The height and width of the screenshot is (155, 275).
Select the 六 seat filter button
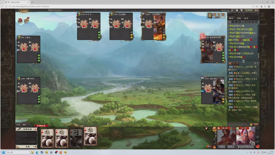tap(250, 22)
